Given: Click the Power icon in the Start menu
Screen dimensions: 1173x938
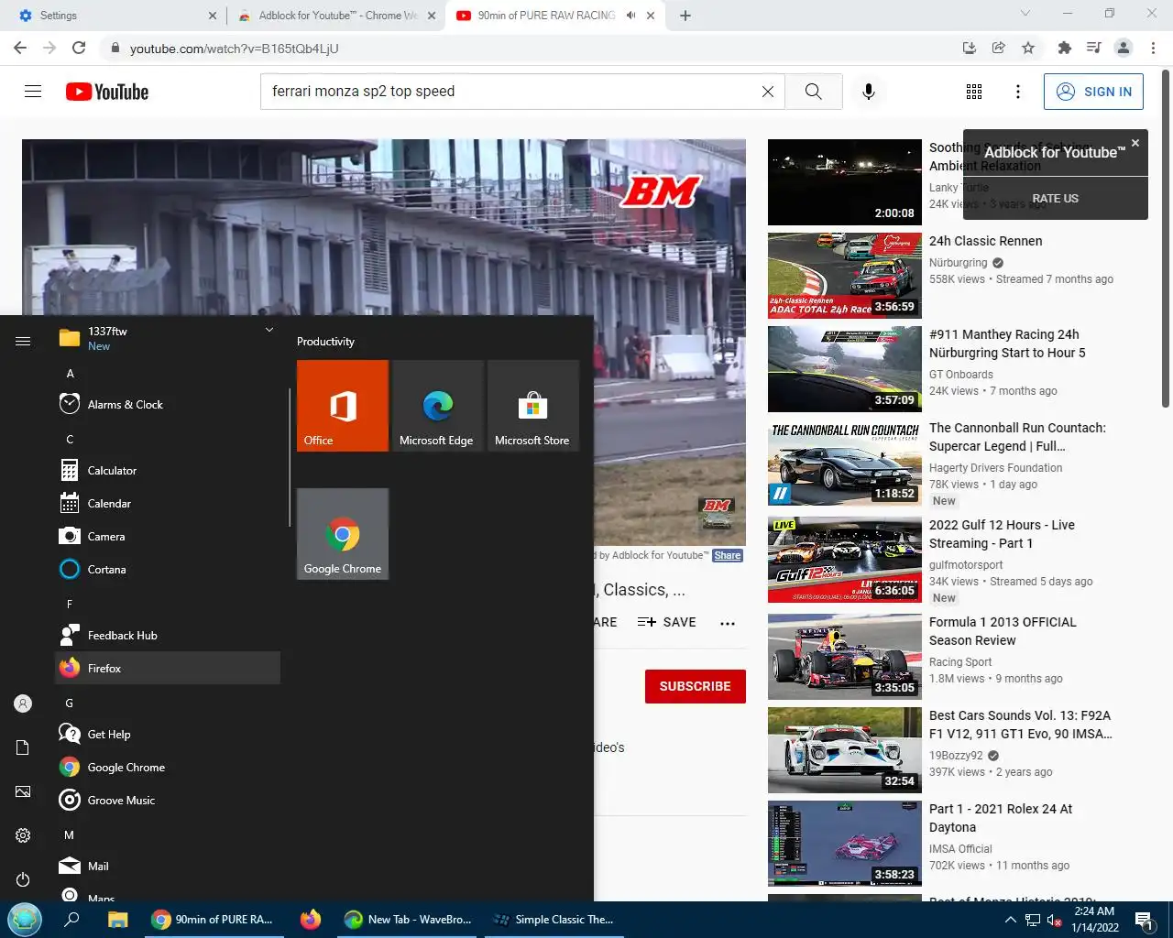Looking at the screenshot, I should (x=23, y=879).
